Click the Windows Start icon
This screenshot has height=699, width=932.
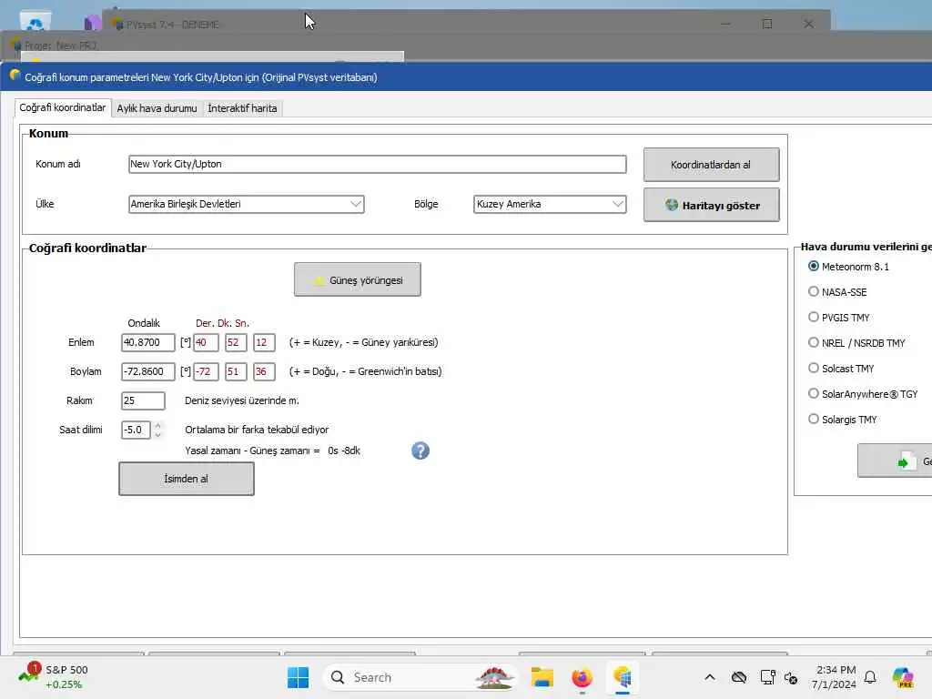(298, 677)
